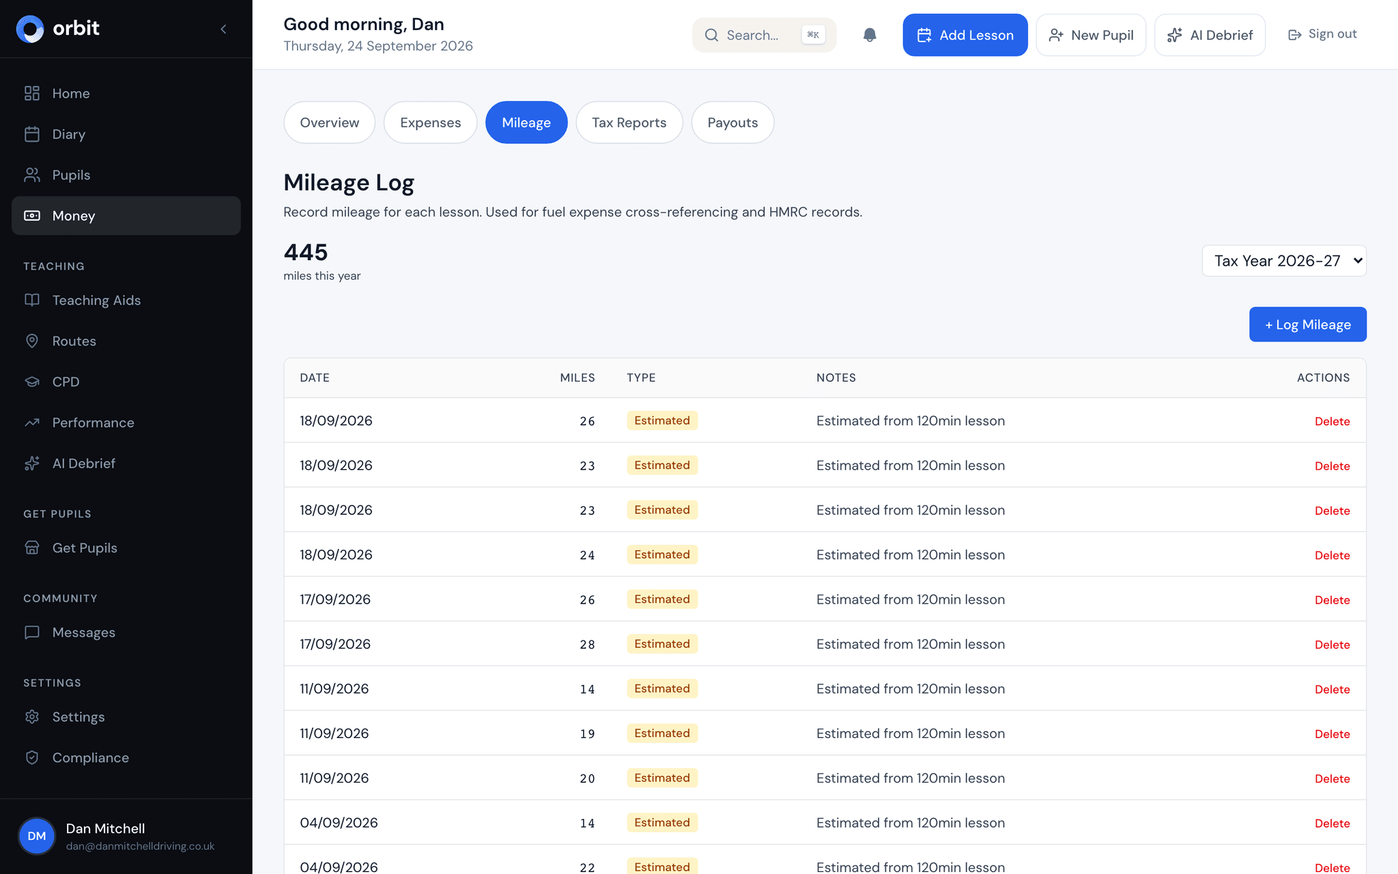Select the Mileage tab

tap(526, 123)
